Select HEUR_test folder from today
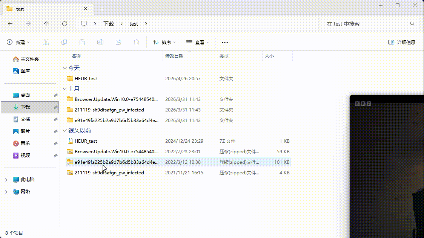Image resolution: width=424 pixels, height=238 pixels. [x=178, y=79]
